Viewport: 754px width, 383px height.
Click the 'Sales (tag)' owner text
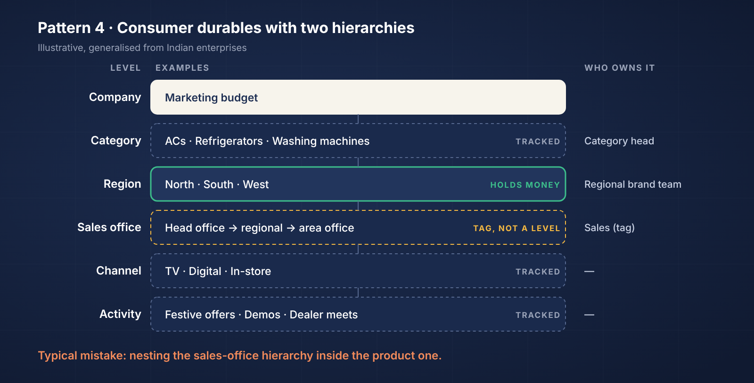[x=609, y=228]
